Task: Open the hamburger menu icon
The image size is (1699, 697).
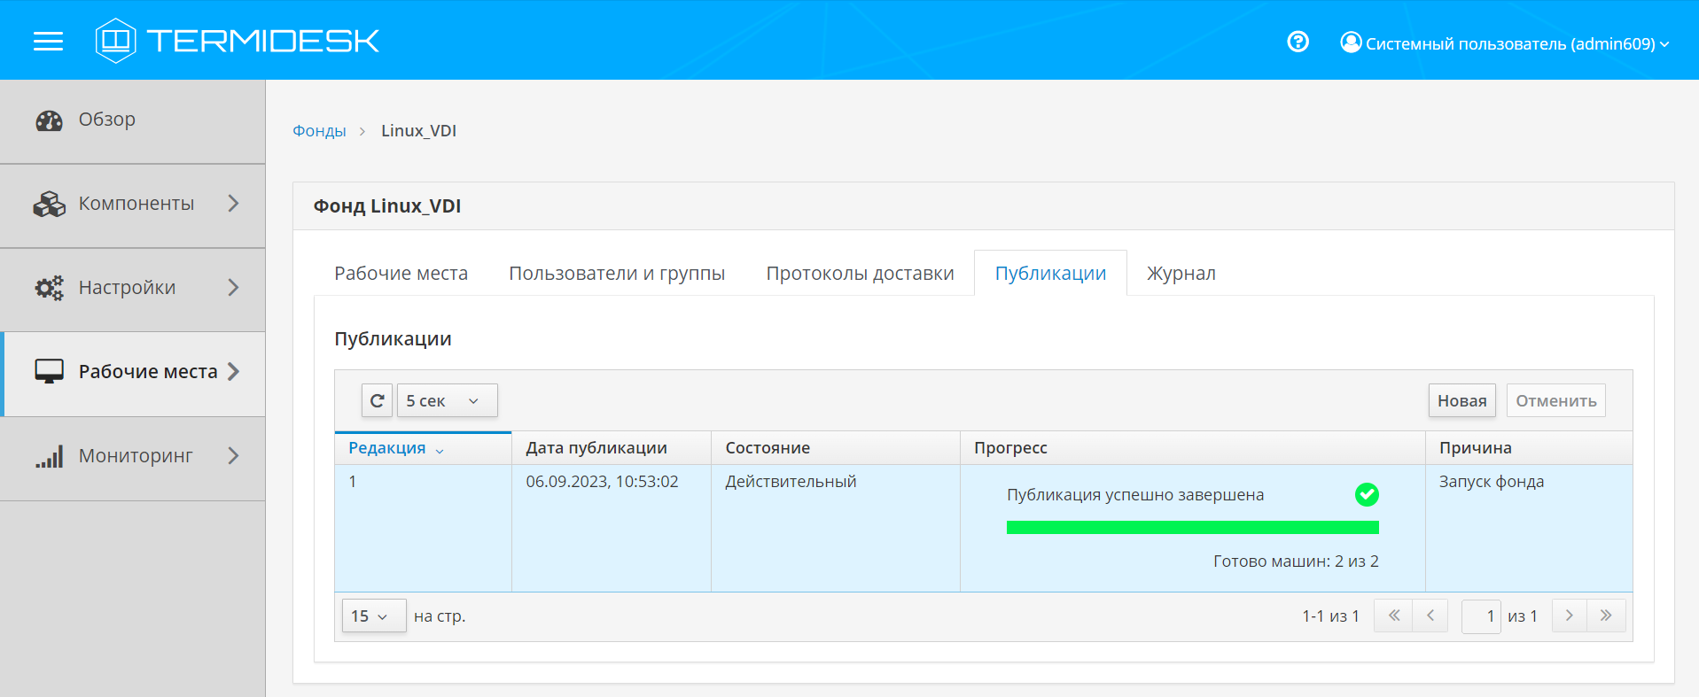Action: click(48, 41)
